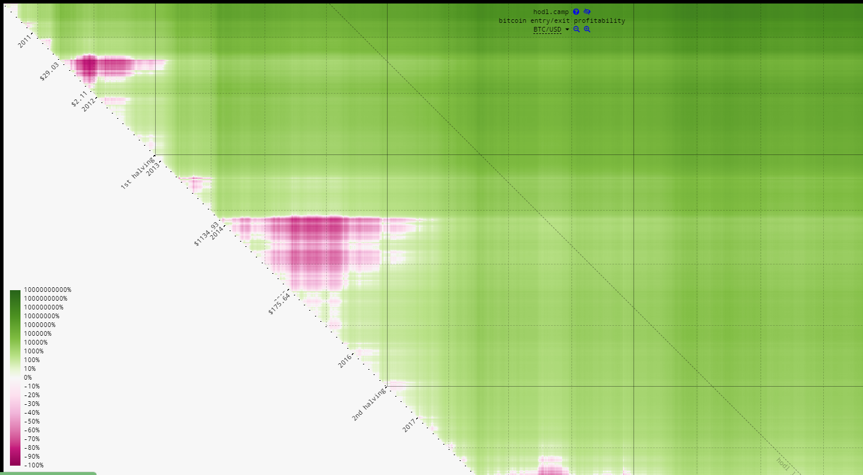Screen dimensions: 863x475
Task: Click the hodl.camp title text
Action: (550, 12)
